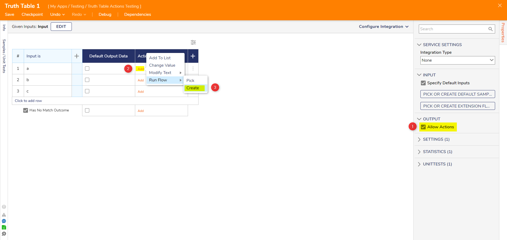Expand the SETTINGS (1) section
Screen dimensions: 507x240
point(419,139)
